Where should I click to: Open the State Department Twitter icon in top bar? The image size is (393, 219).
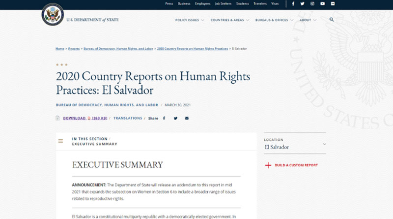[303, 4]
